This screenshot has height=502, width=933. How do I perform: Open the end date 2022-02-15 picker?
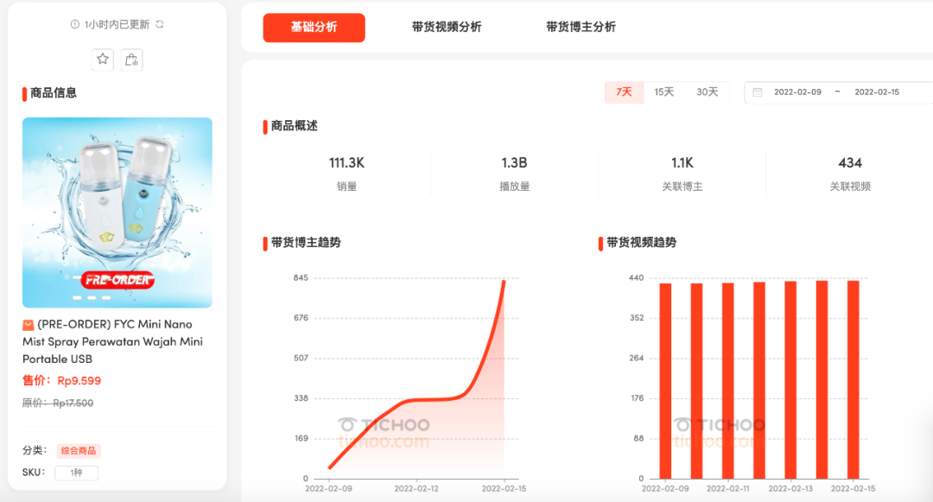click(x=878, y=92)
